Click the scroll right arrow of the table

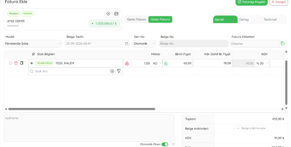tap(282, 109)
